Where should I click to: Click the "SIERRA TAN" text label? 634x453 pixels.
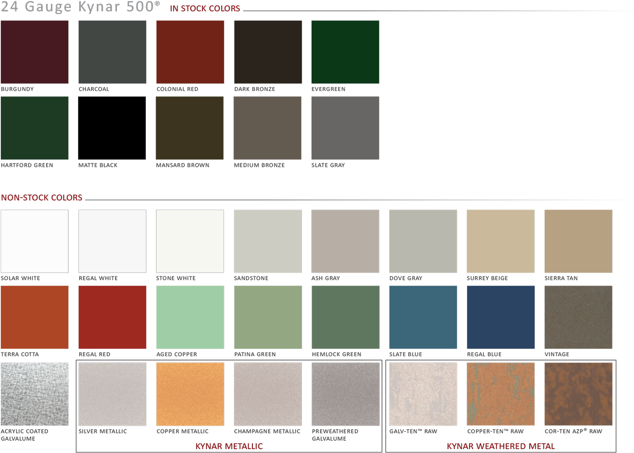tap(561, 278)
